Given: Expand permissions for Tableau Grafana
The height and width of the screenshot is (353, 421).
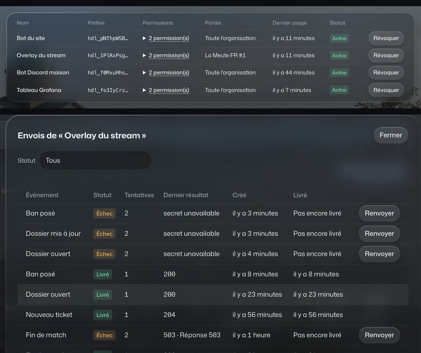Looking at the screenshot, I should [x=166, y=90].
